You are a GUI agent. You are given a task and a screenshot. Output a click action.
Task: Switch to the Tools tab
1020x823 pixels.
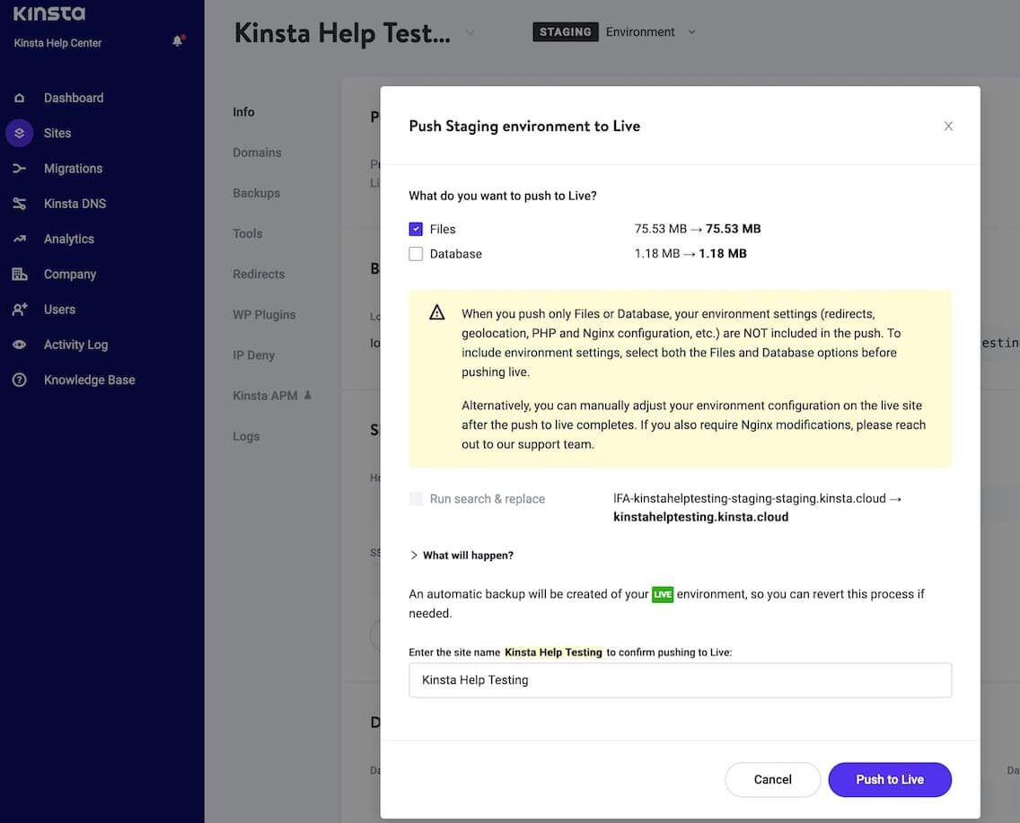coord(247,233)
